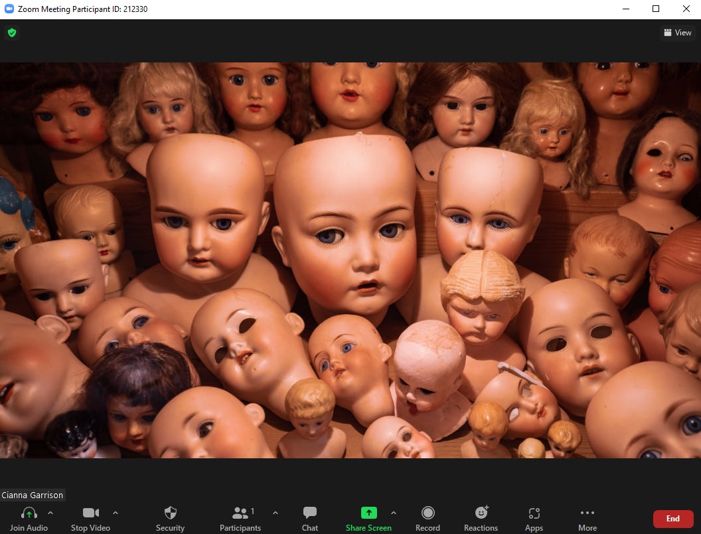Viewport: 701px width, 534px height.
Task: Click the Cianna Garrison name label
Action: coord(33,495)
